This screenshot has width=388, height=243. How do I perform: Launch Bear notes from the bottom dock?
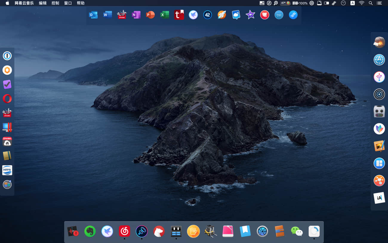159,231
